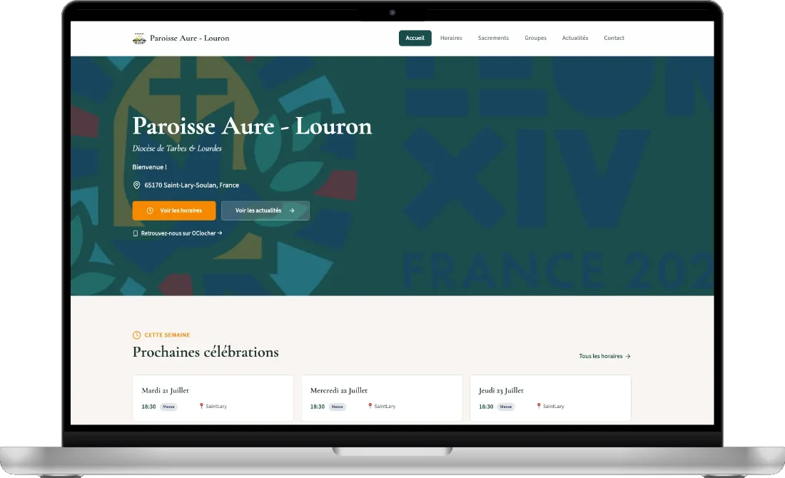The width and height of the screenshot is (785, 478).
Task: Open the Actualités menu item
Action: point(574,38)
